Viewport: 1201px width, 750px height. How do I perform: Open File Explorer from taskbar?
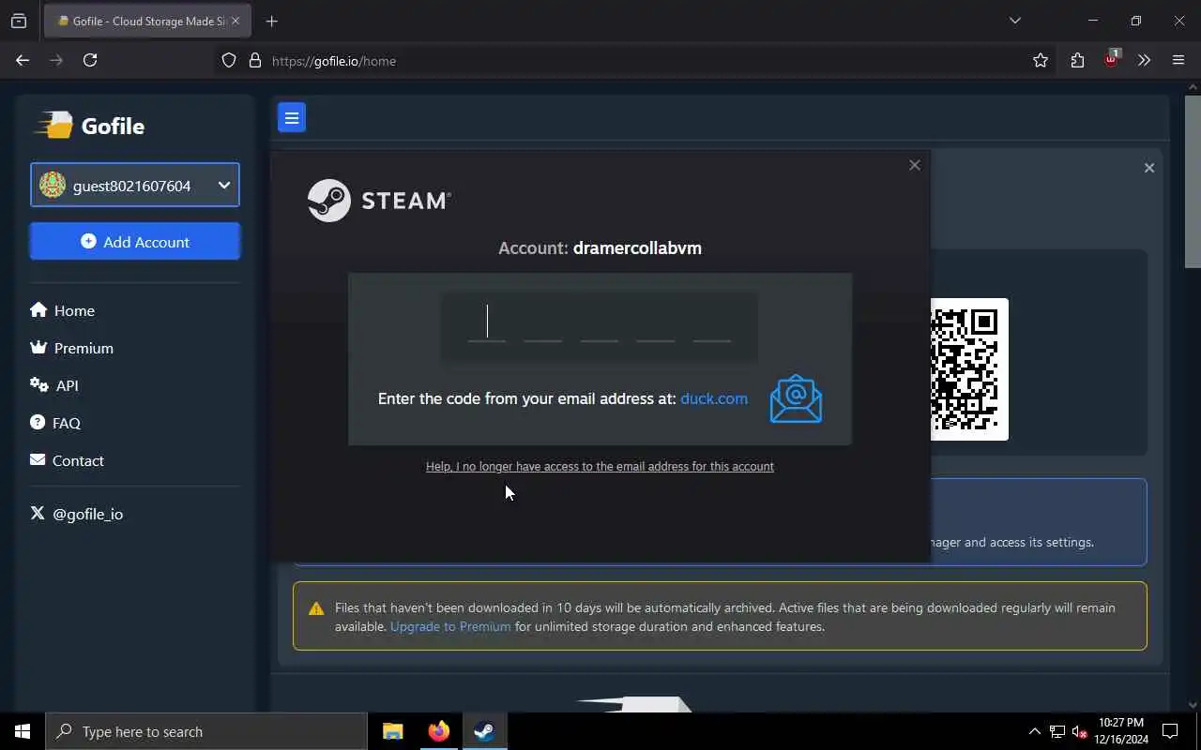393,731
